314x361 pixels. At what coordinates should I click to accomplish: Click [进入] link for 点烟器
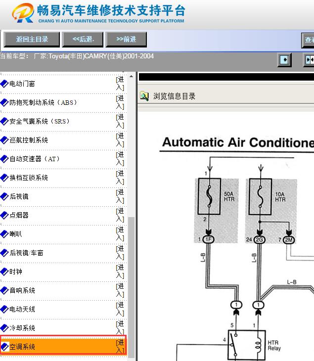[120, 215]
